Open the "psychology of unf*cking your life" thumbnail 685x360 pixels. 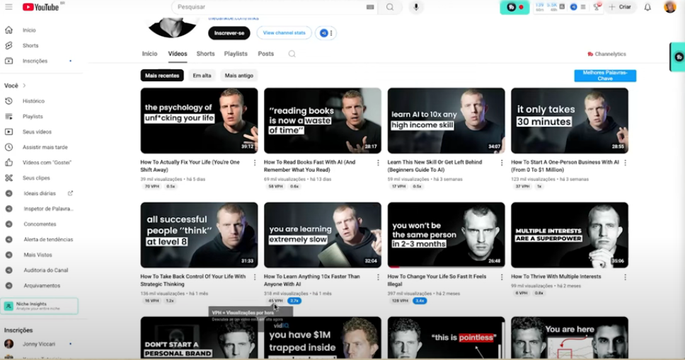tap(200, 120)
